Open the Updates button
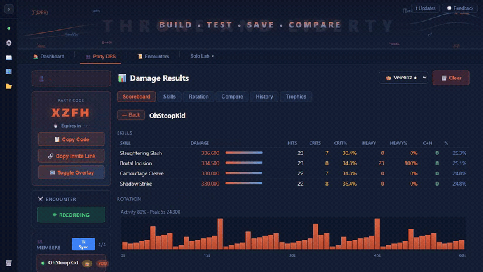 click(x=425, y=8)
